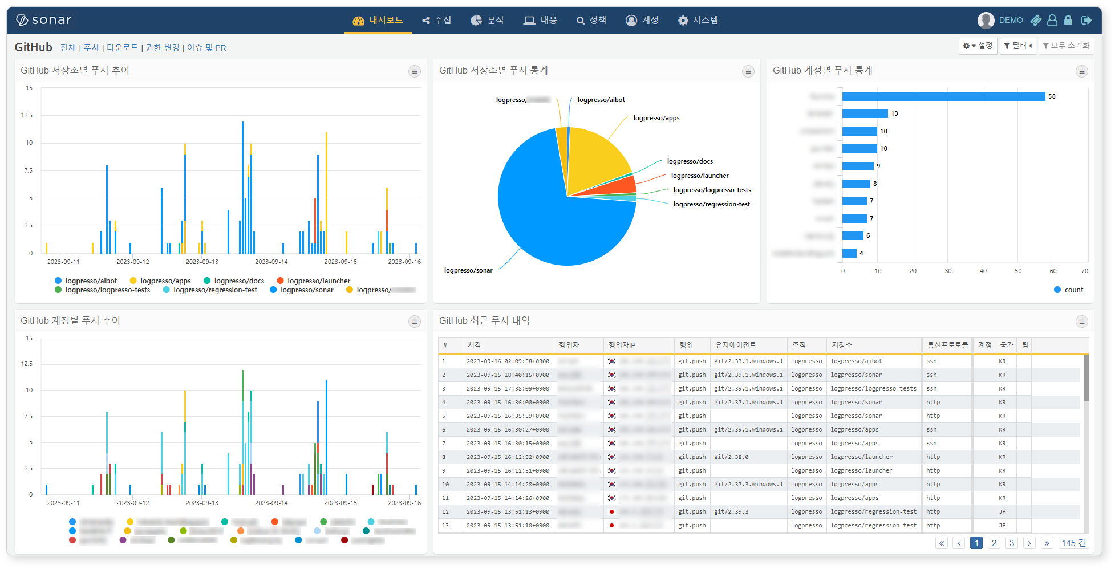This screenshot has width=1115, height=569.
Task: Sort table by 유저에이전트 column header
Action: coord(748,345)
